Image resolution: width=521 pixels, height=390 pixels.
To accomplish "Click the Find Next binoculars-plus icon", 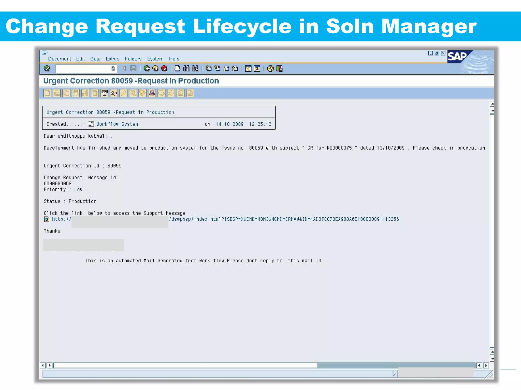I will coord(195,68).
